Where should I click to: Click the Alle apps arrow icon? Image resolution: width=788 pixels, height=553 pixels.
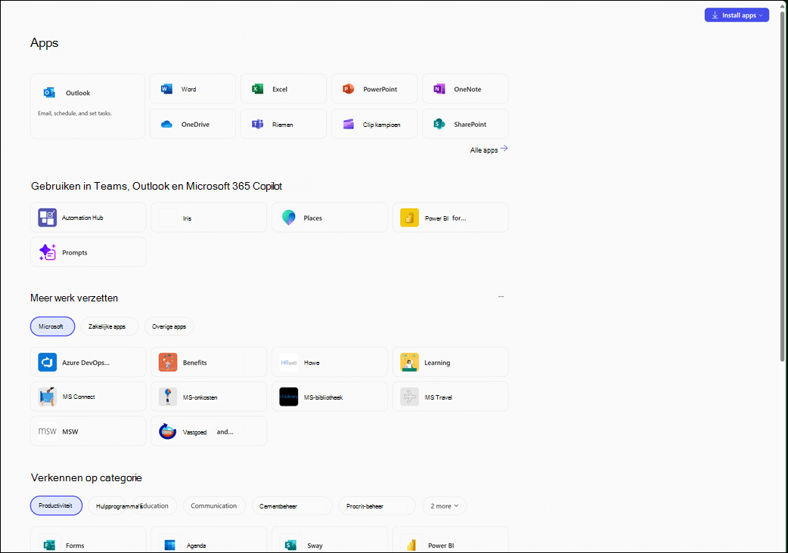tap(504, 149)
